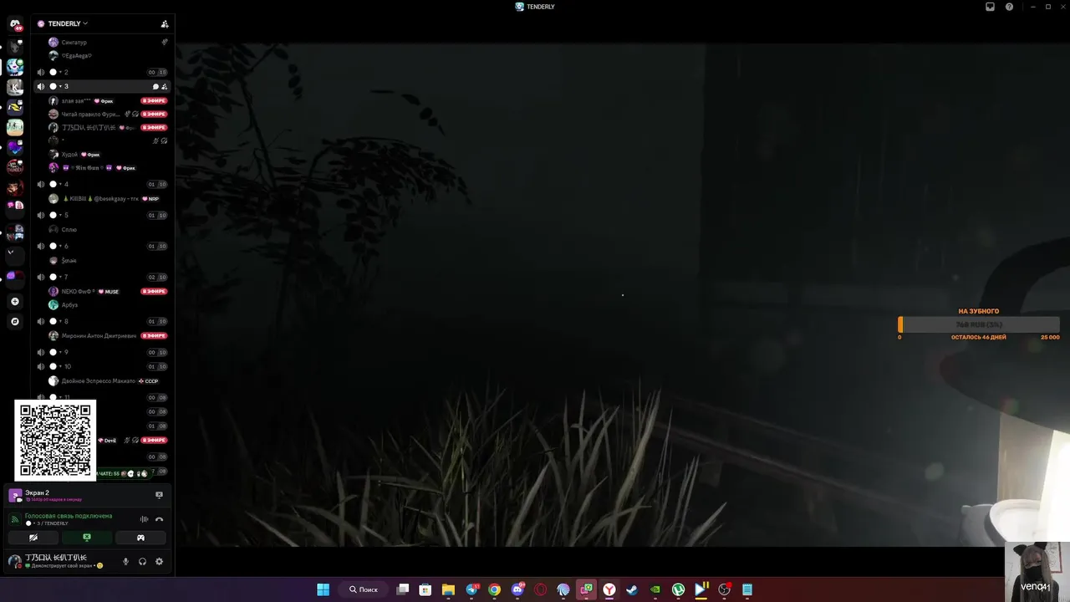Open Discord direct messages home icon
Image resolution: width=1070 pixels, height=602 pixels.
[15, 24]
